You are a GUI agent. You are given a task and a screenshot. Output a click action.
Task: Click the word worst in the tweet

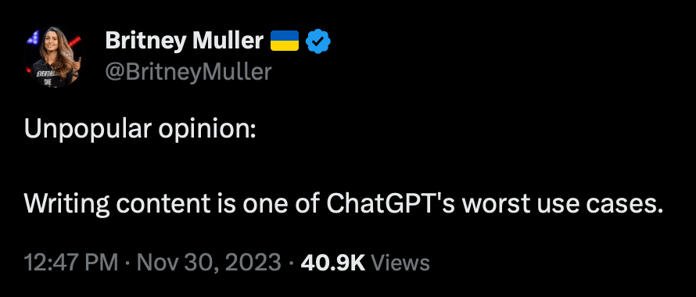[514, 205]
